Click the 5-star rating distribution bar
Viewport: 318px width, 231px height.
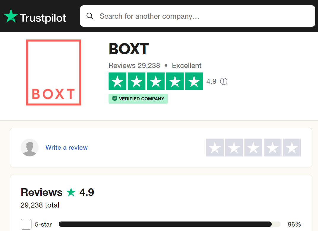[x=169, y=224]
